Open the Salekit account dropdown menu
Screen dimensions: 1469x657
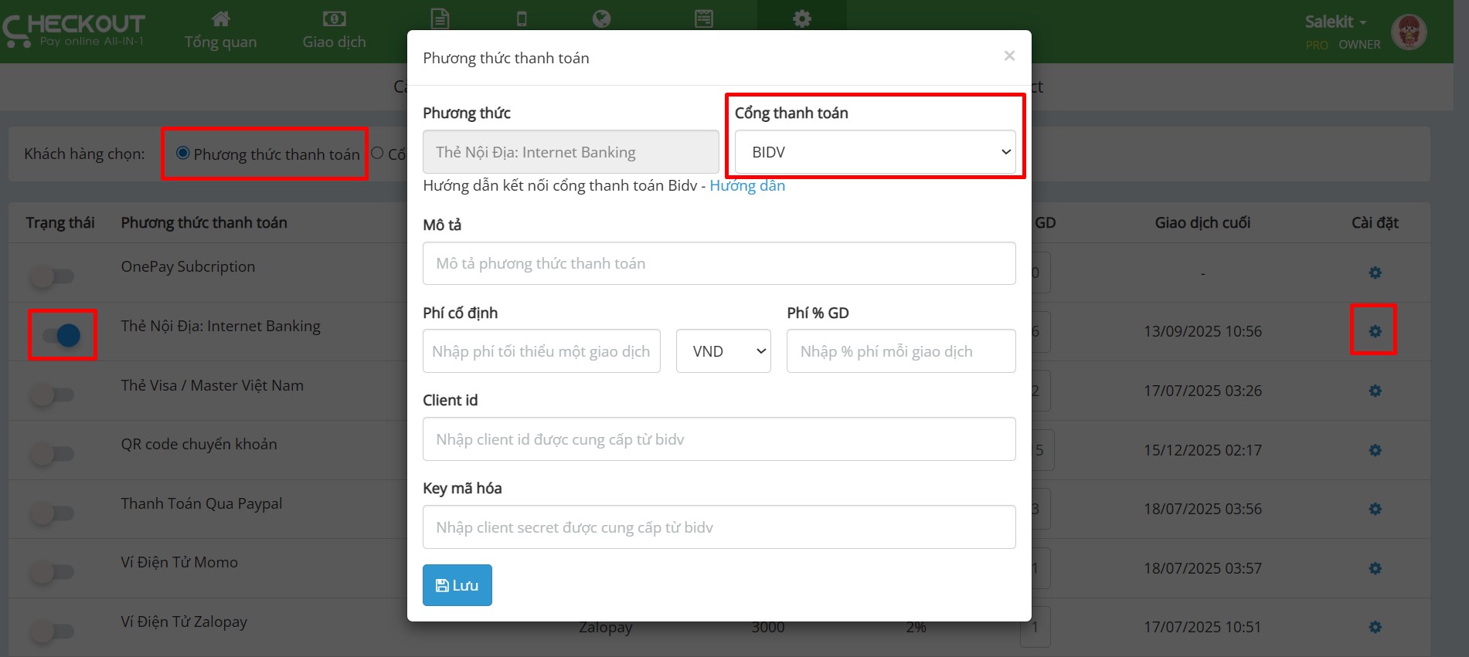click(1335, 22)
